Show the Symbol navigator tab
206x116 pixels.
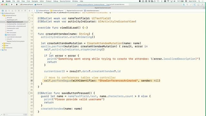(x=6, y=11)
